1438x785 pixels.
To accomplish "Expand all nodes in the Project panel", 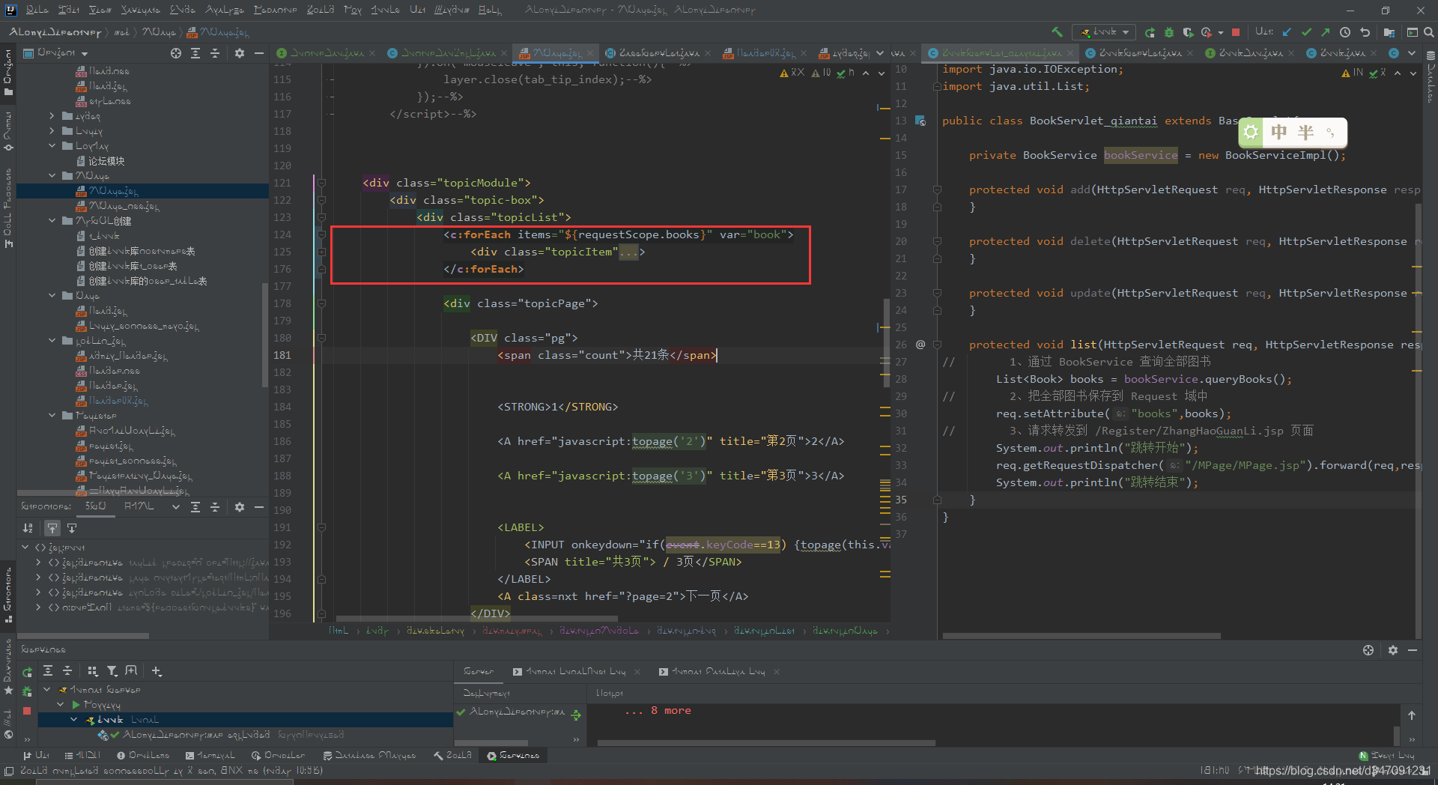I will (195, 53).
